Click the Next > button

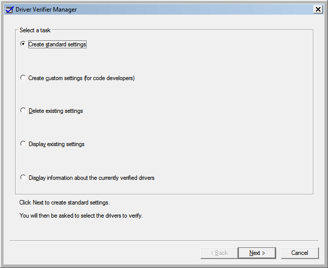257,253
